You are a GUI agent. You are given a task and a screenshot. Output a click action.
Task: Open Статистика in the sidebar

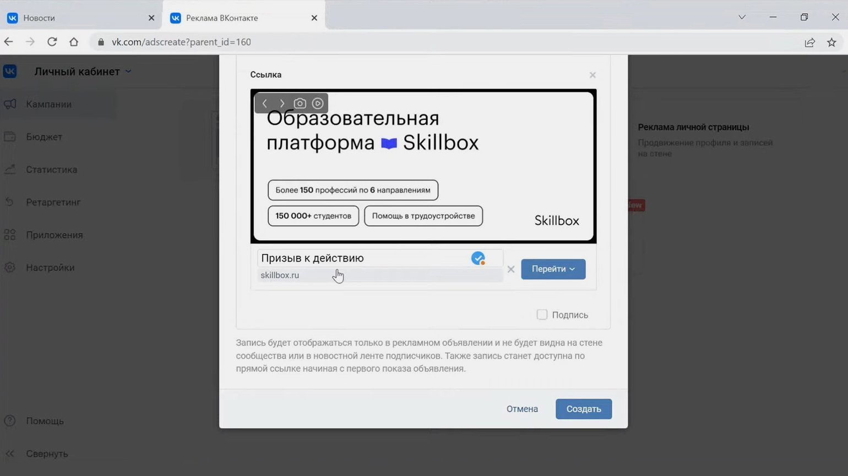pos(51,170)
